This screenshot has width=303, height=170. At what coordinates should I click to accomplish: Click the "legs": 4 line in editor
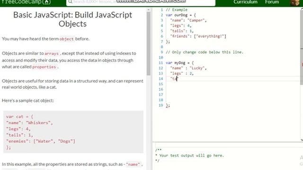point(181,25)
